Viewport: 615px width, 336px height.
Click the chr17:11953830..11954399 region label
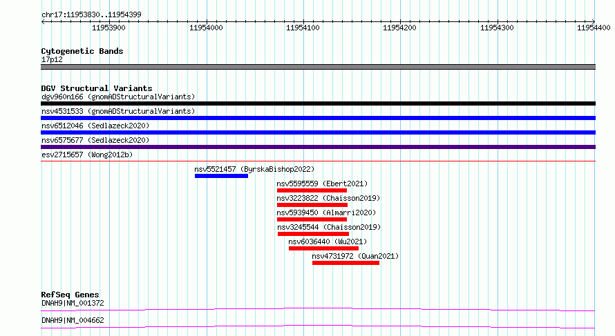click(91, 14)
